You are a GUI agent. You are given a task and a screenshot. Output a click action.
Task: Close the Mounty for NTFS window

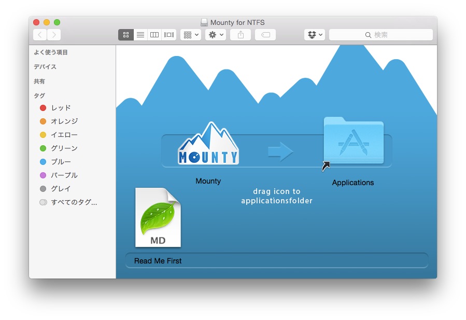(36, 22)
